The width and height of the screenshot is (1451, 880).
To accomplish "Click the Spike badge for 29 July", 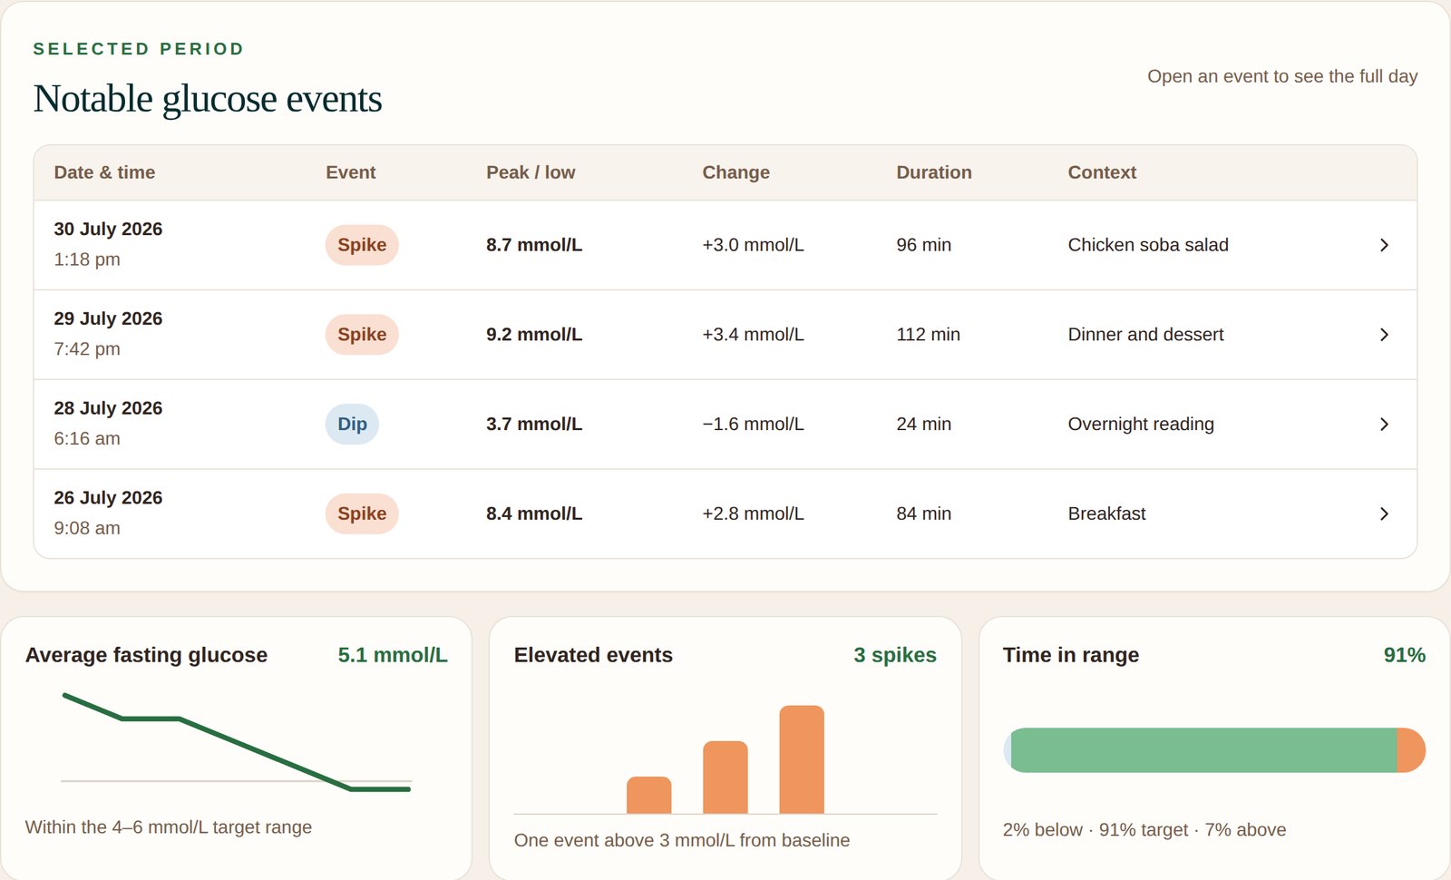I will (362, 335).
